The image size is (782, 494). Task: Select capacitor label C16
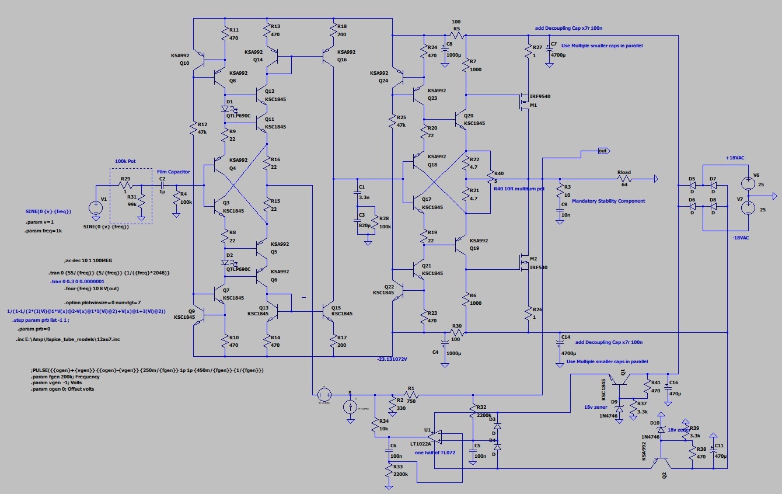pos(673,382)
